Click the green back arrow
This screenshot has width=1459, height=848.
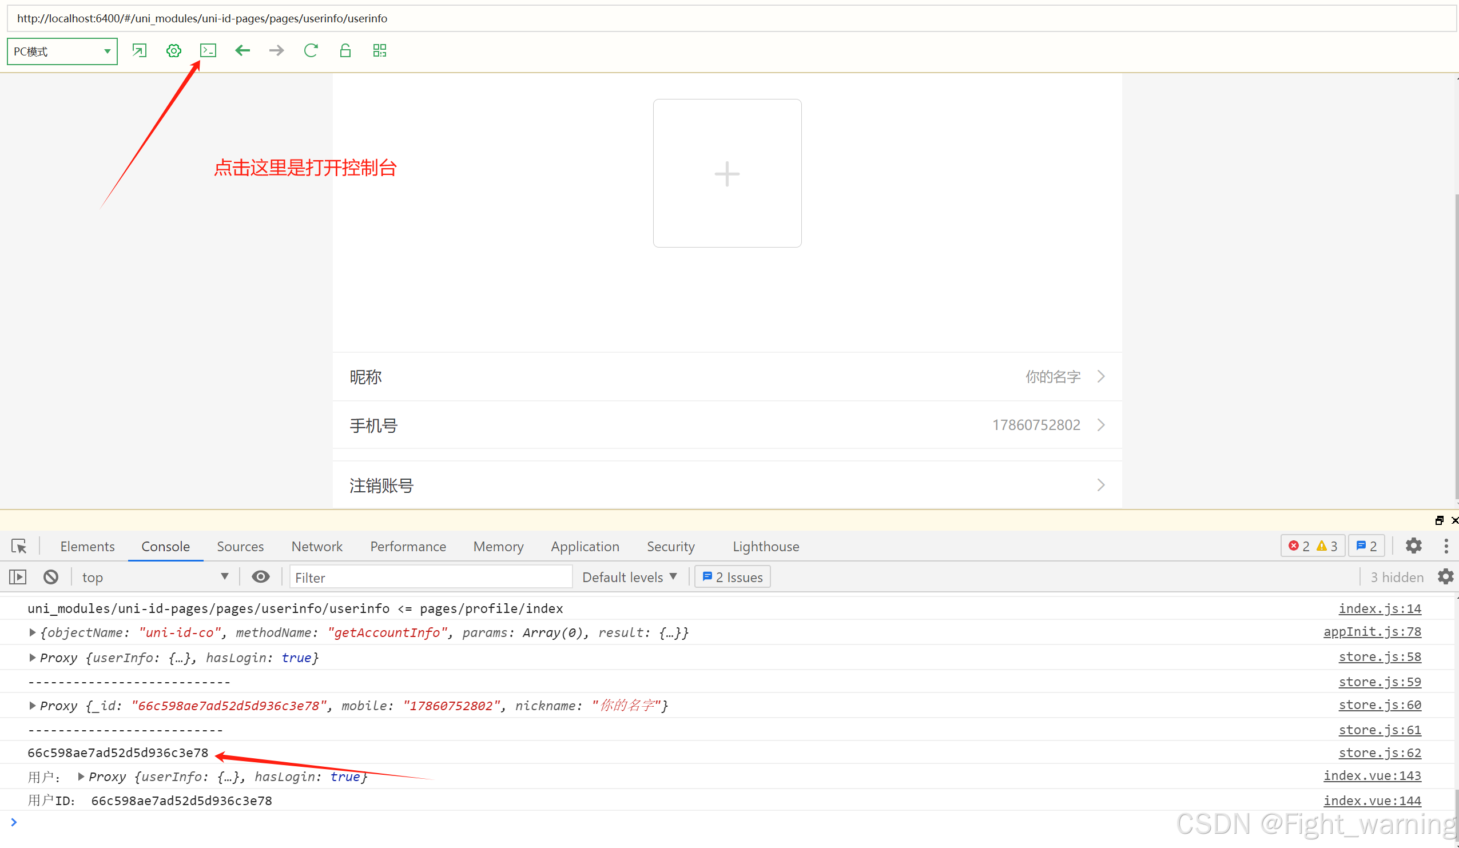pos(242,51)
